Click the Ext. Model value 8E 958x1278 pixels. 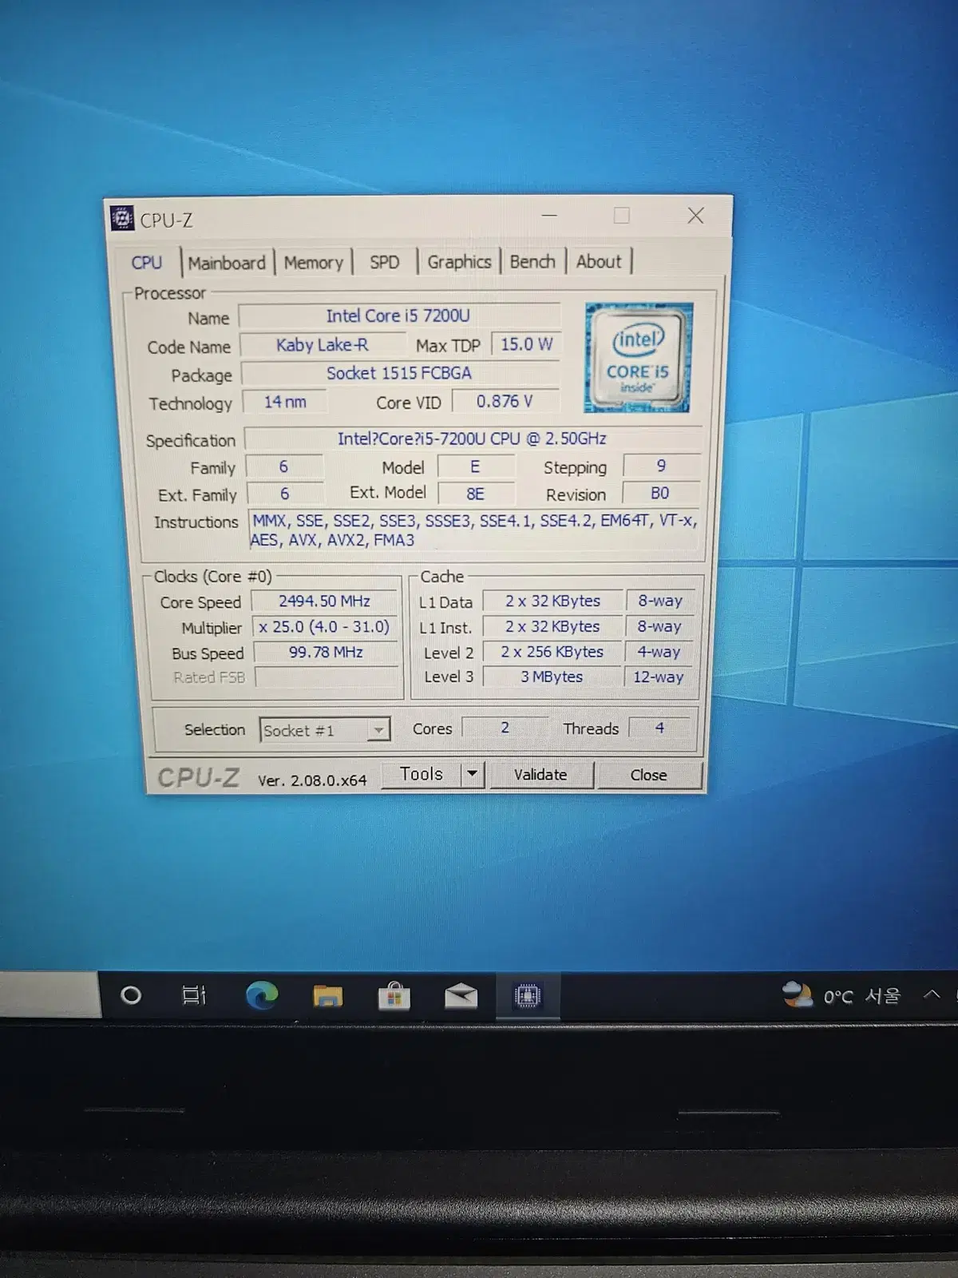click(475, 494)
